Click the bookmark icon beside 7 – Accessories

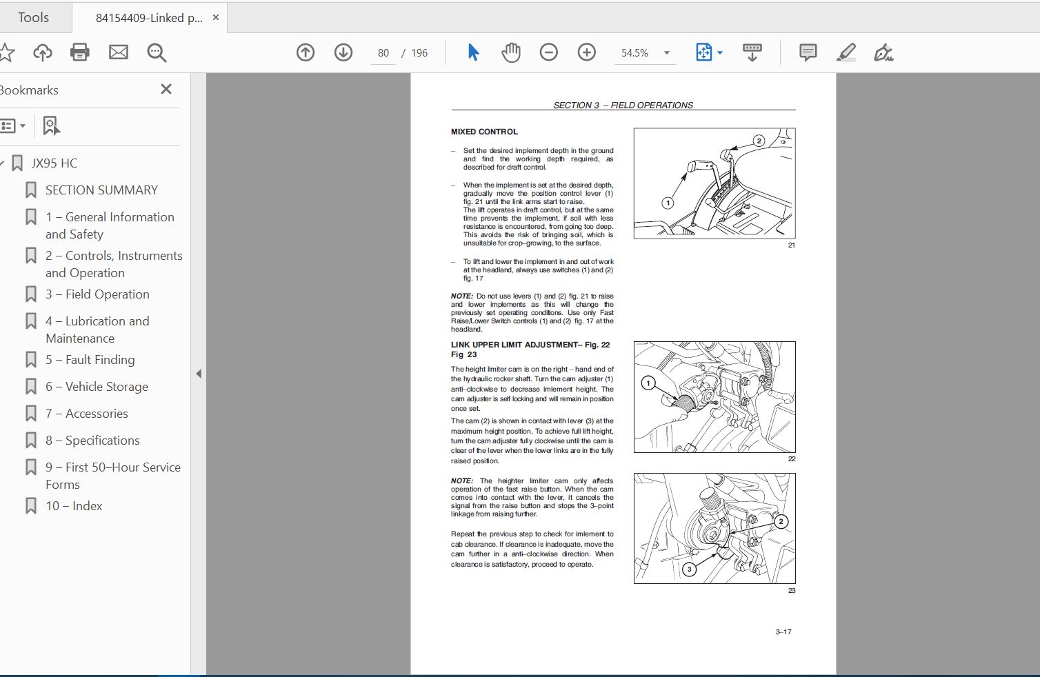pos(31,414)
